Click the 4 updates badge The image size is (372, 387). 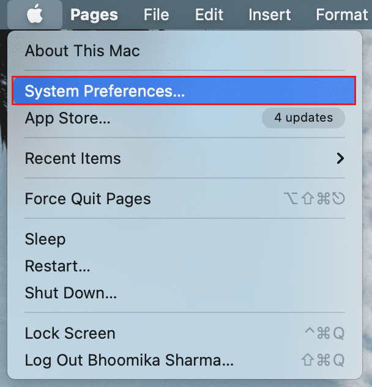point(303,118)
